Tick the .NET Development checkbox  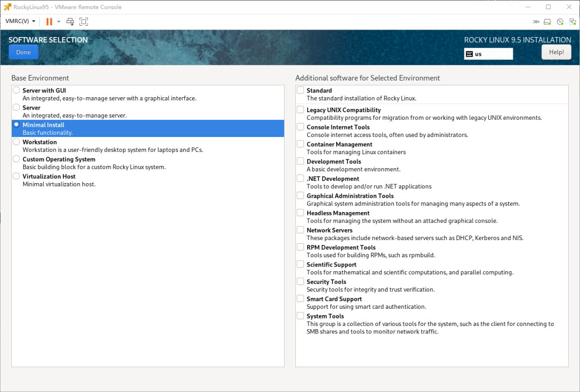click(300, 179)
